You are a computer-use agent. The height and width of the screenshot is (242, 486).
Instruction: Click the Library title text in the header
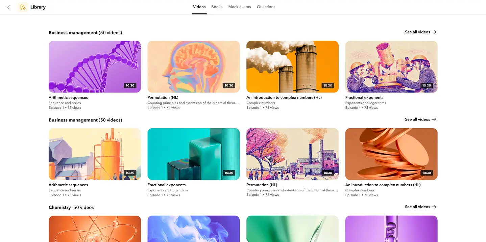coord(38,7)
